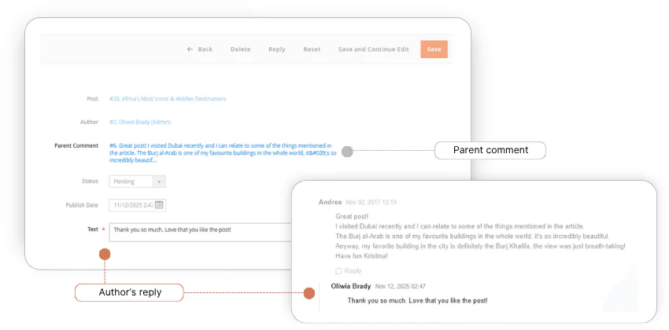Click the gray Parent comment marker dot

(x=347, y=151)
